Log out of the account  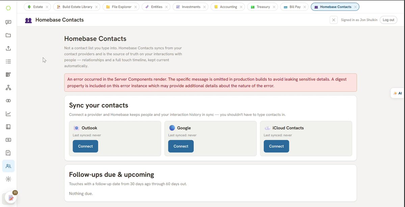tap(388, 20)
